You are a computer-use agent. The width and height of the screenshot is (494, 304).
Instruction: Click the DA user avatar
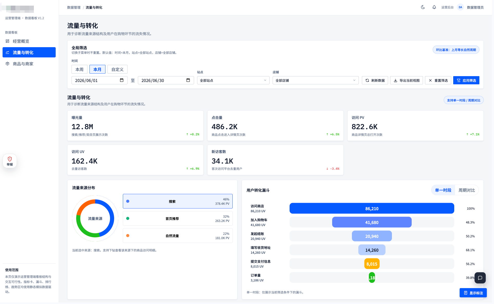coord(460,7)
